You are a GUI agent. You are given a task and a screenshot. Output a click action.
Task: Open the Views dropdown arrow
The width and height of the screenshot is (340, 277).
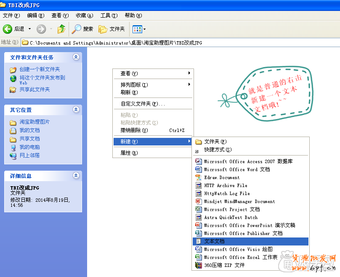point(145,29)
